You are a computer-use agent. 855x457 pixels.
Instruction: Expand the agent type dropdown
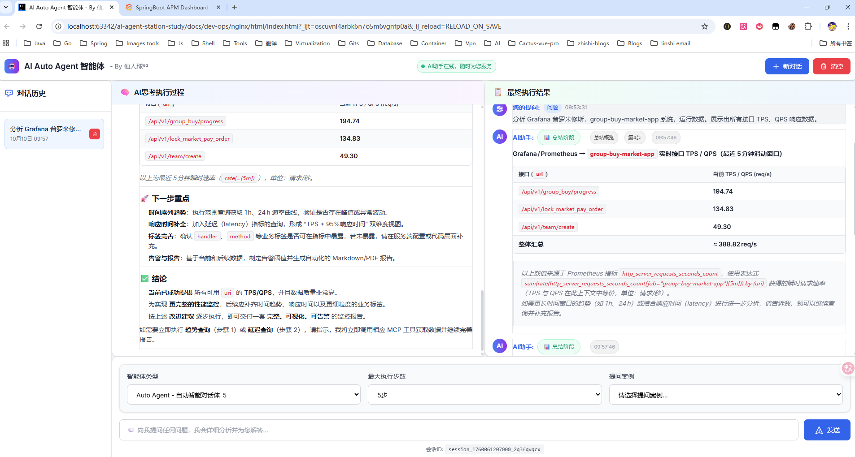pyautogui.click(x=244, y=395)
